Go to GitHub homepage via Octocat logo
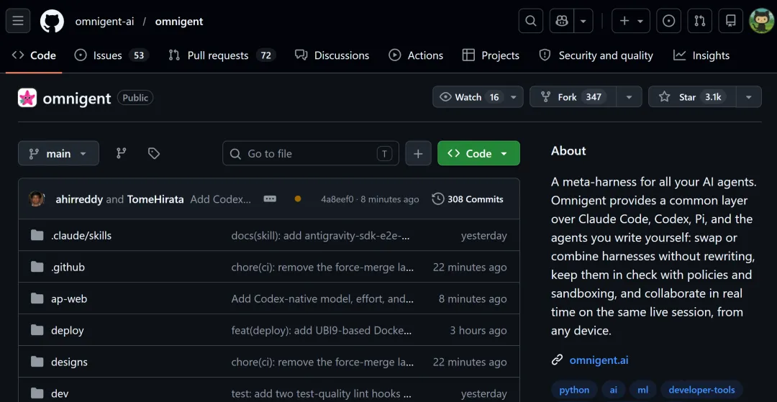Screen dimensions: 777x402 [52, 22]
